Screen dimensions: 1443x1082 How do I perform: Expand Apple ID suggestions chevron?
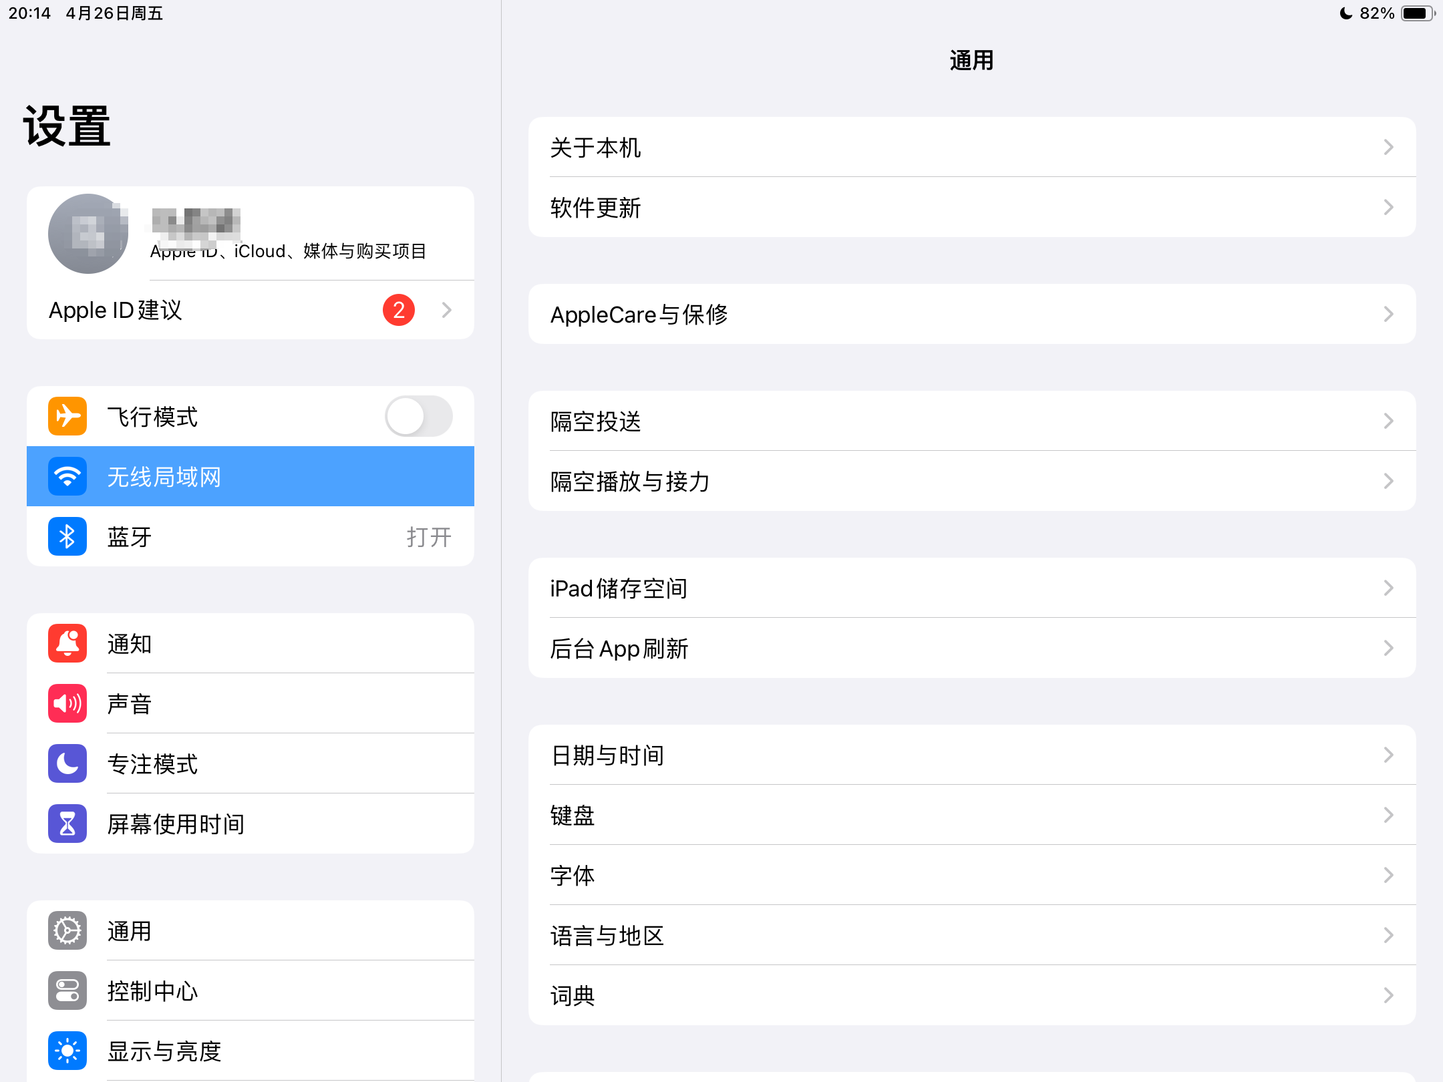tap(447, 310)
